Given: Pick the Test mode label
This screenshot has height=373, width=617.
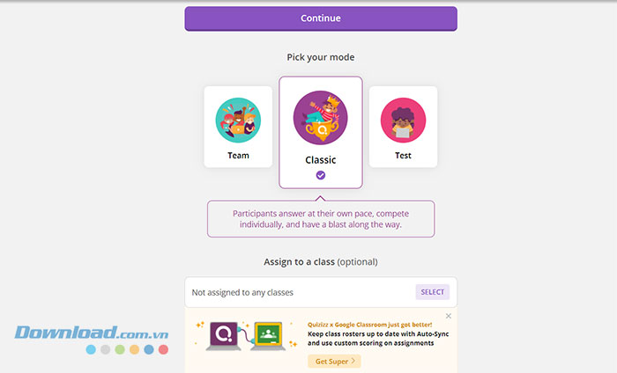Looking at the screenshot, I should click(x=403, y=156).
